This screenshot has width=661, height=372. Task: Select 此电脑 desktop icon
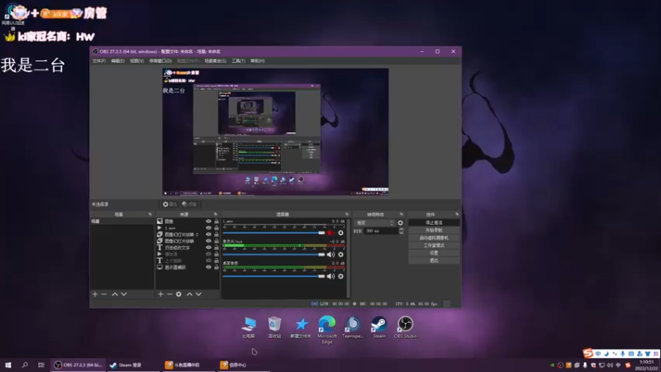click(249, 327)
